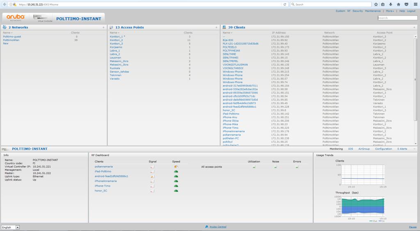Click the speed gauge for iPad-Polttimo
Image resolution: width=420 pixels, height=231 pixels.
tap(176, 172)
